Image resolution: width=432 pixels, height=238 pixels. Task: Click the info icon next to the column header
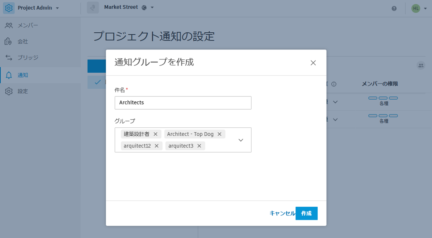[x=334, y=84]
